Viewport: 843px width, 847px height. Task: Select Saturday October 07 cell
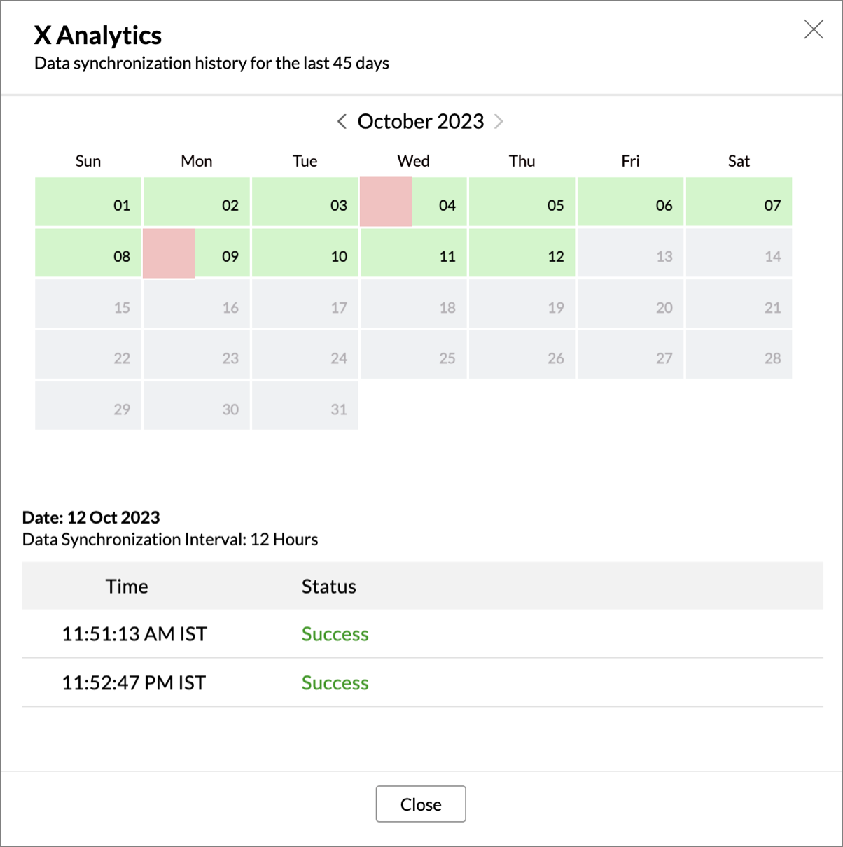click(x=739, y=202)
